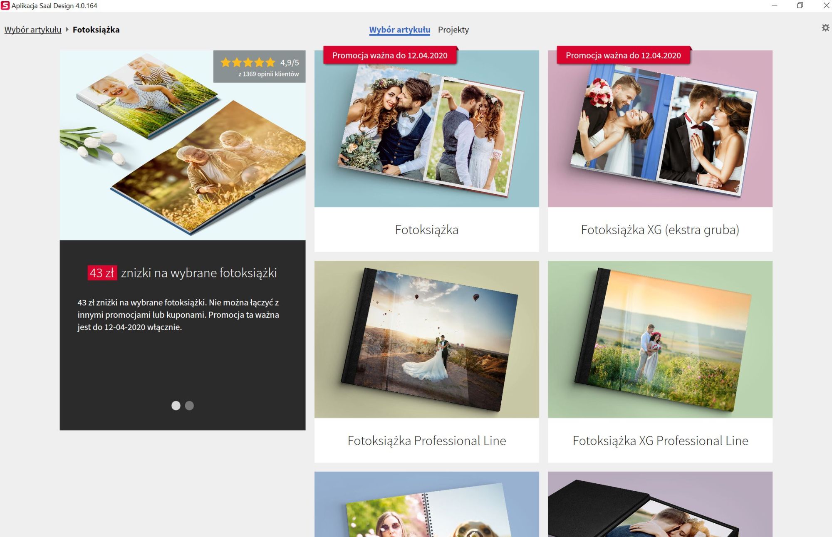Open the Projekty tab

pos(453,30)
